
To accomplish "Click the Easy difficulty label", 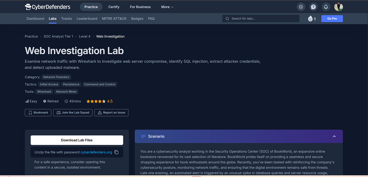I will (31, 101).
